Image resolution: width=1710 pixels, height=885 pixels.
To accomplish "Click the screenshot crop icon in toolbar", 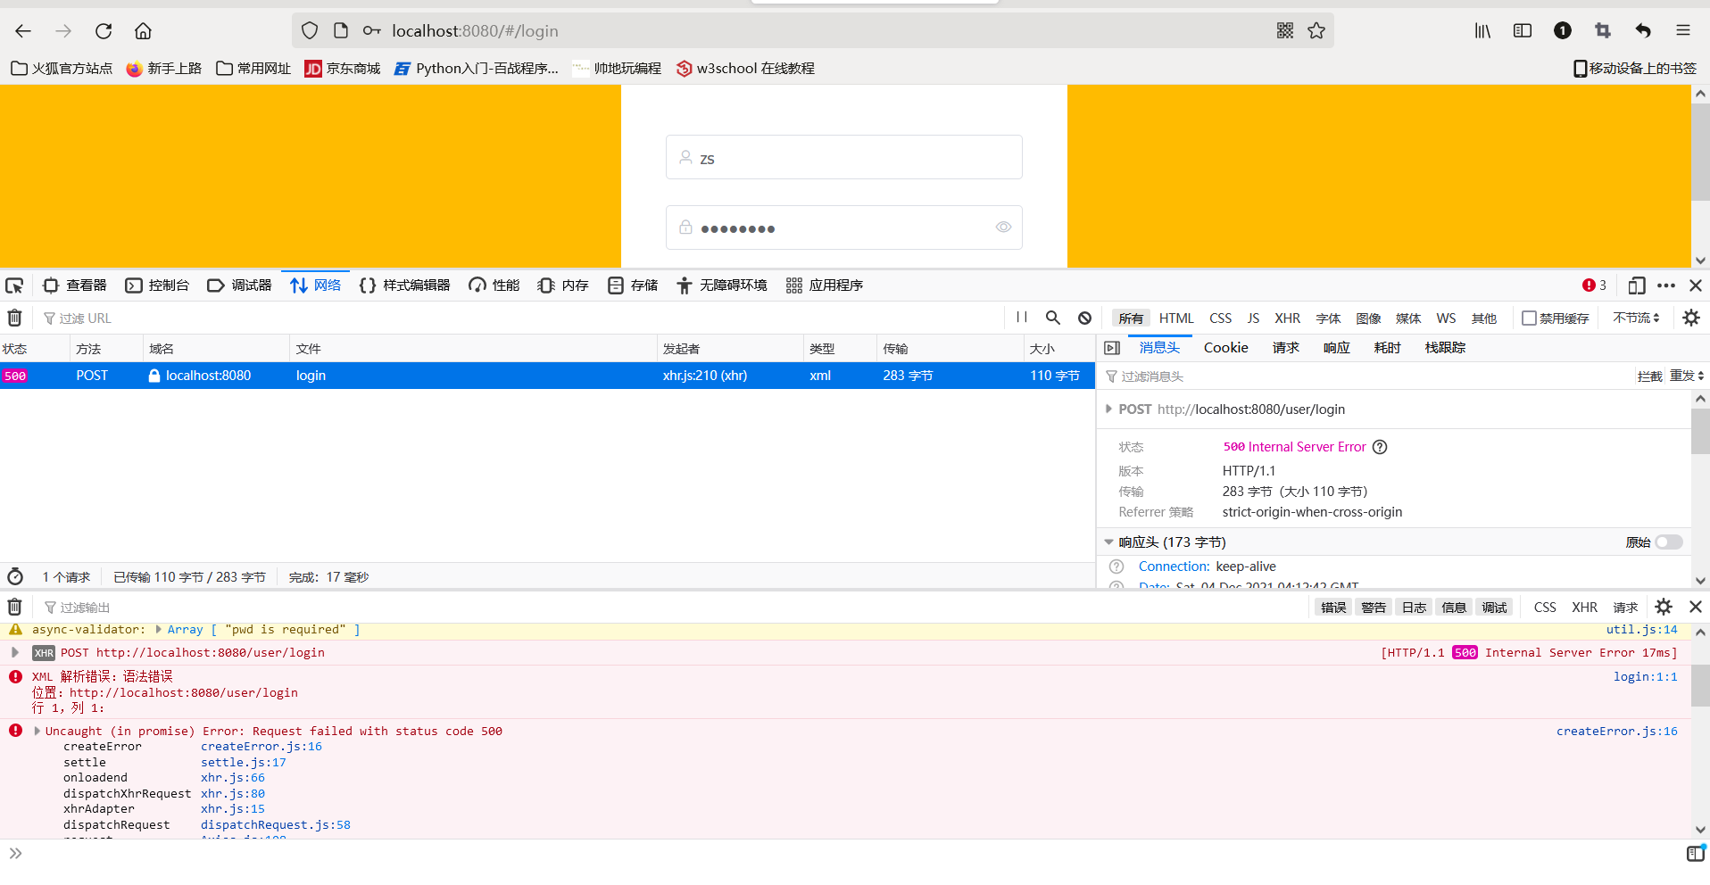I will [1603, 30].
